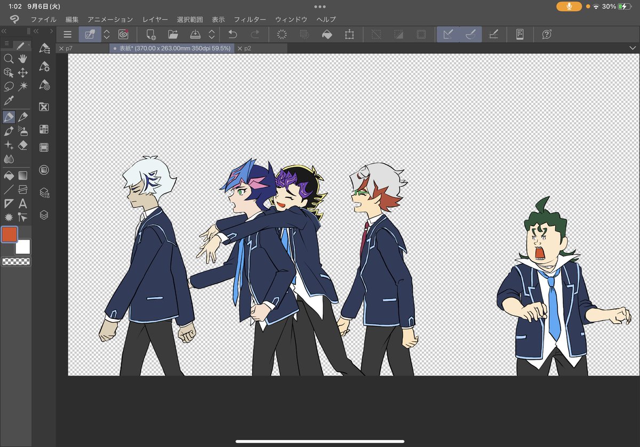Select the Brush tool

coord(9,131)
